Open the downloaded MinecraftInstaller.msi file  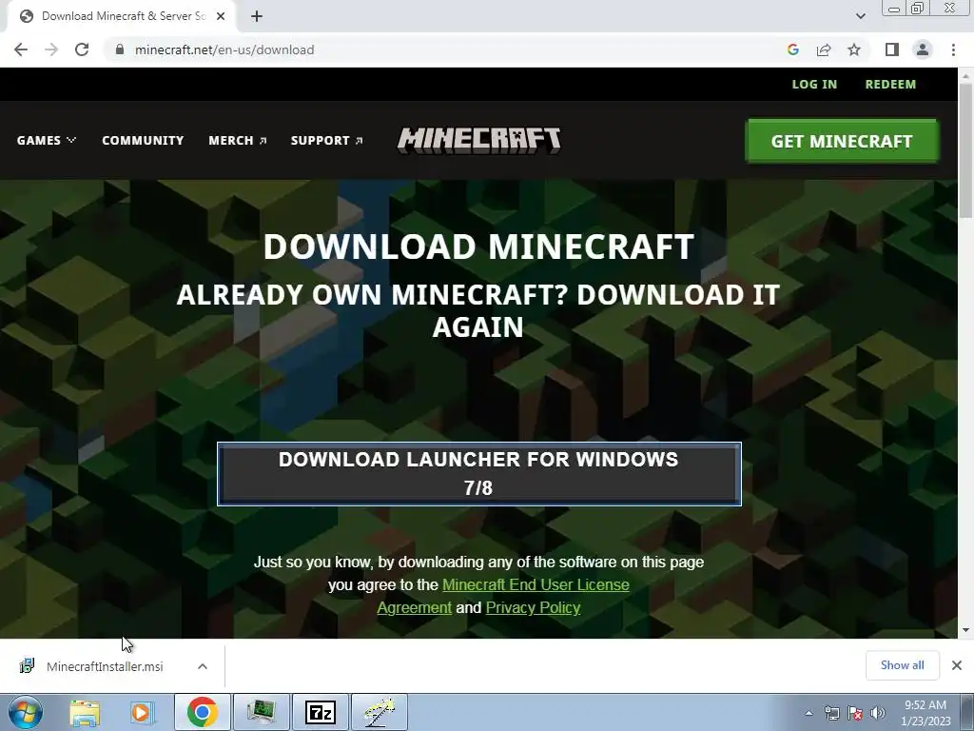(105, 666)
